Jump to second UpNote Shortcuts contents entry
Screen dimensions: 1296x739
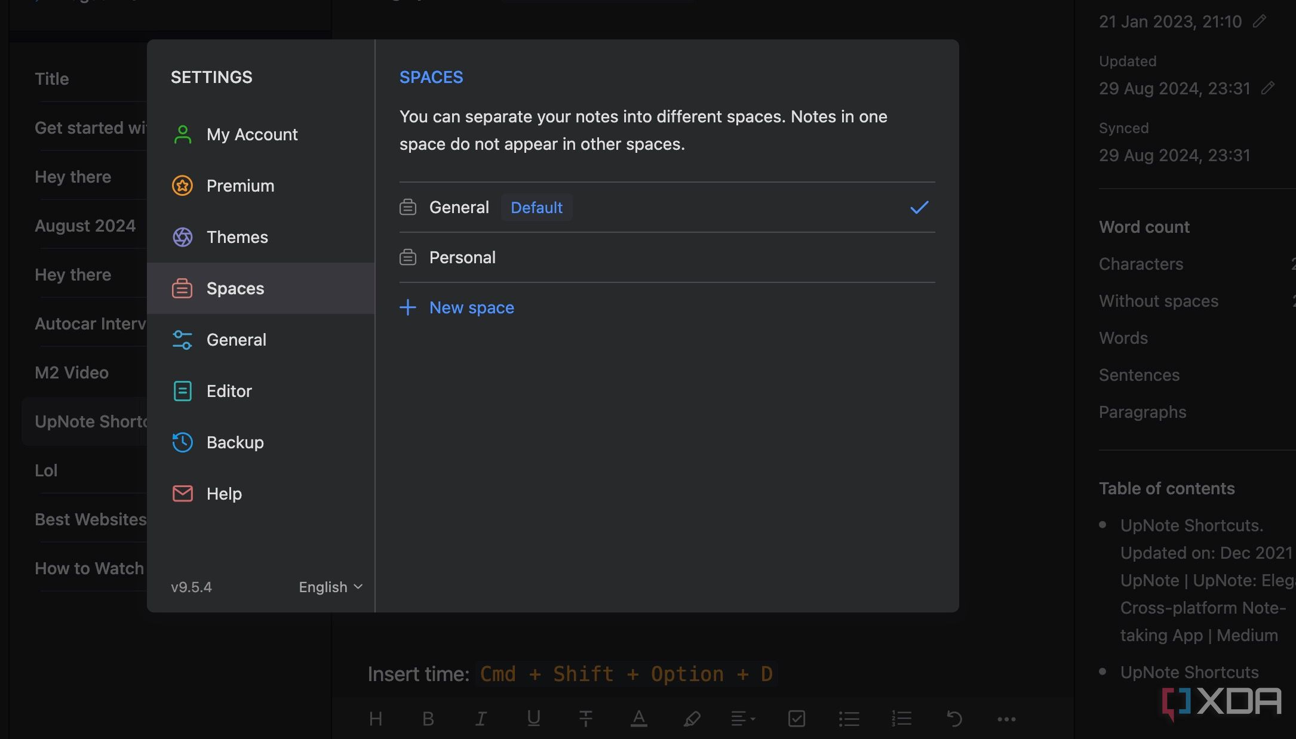click(x=1190, y=672)
